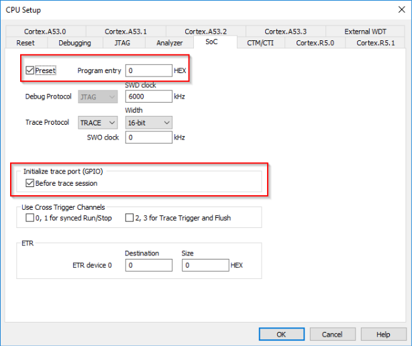Open the Trace Protocol dropdown
Viewport: 412px width, 346px height.
click(x=98, y=123)
